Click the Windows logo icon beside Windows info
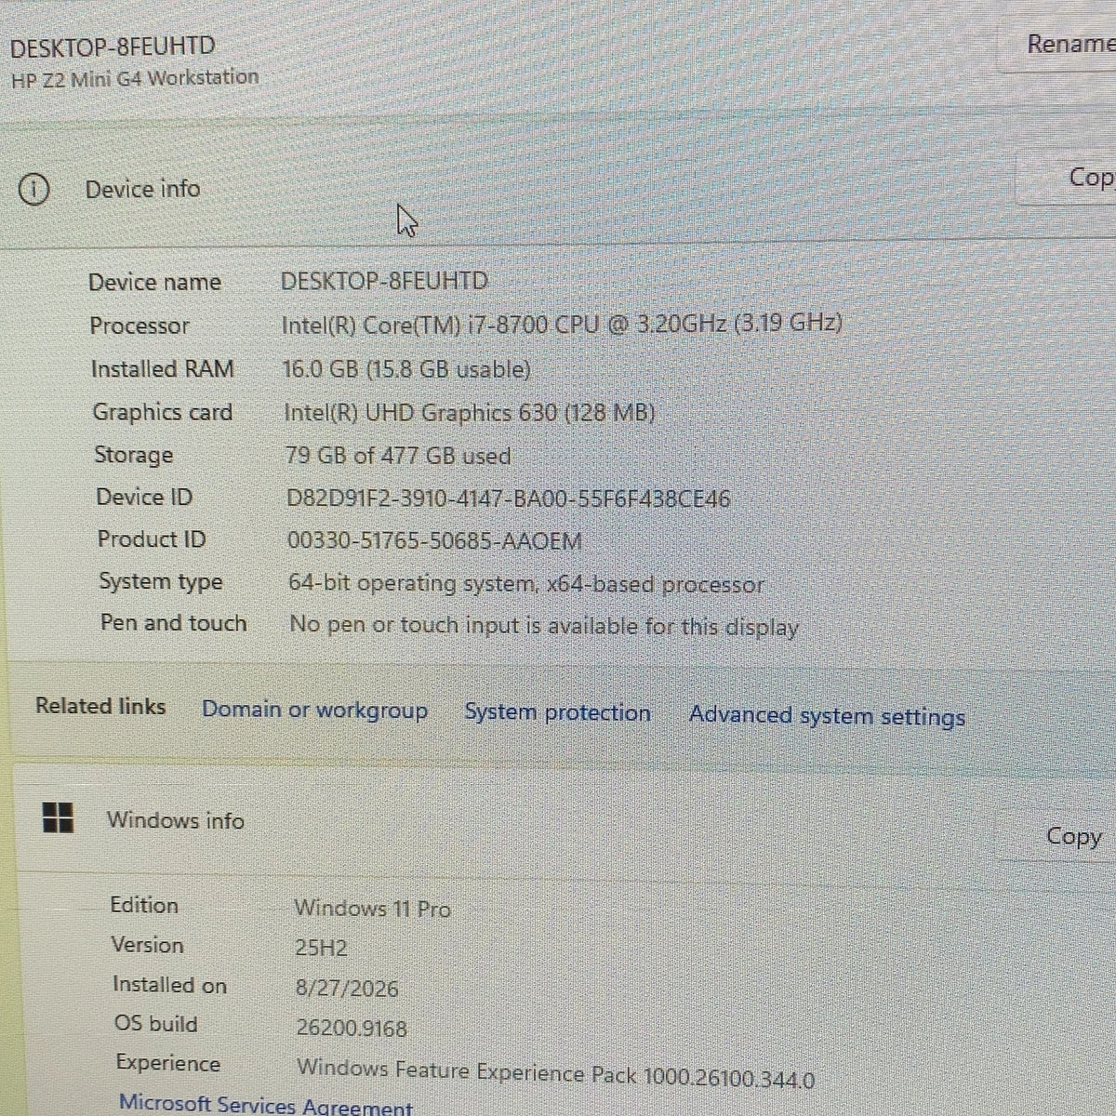Screen dimensions: 1116x1116 click(x=58, y=817)
